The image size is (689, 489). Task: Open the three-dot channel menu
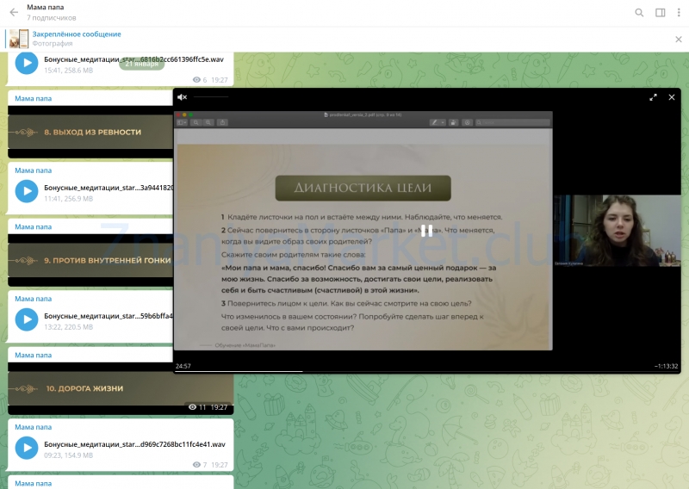pyautogui.click(x=679, y=13)
